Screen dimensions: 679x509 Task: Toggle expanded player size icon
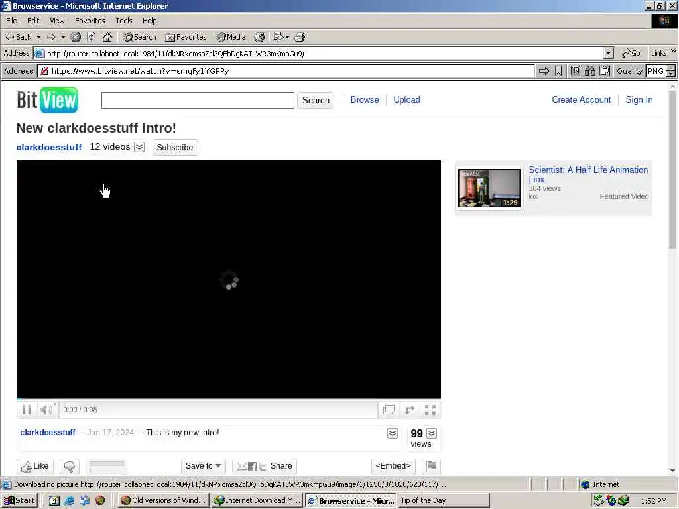(410, 410)
